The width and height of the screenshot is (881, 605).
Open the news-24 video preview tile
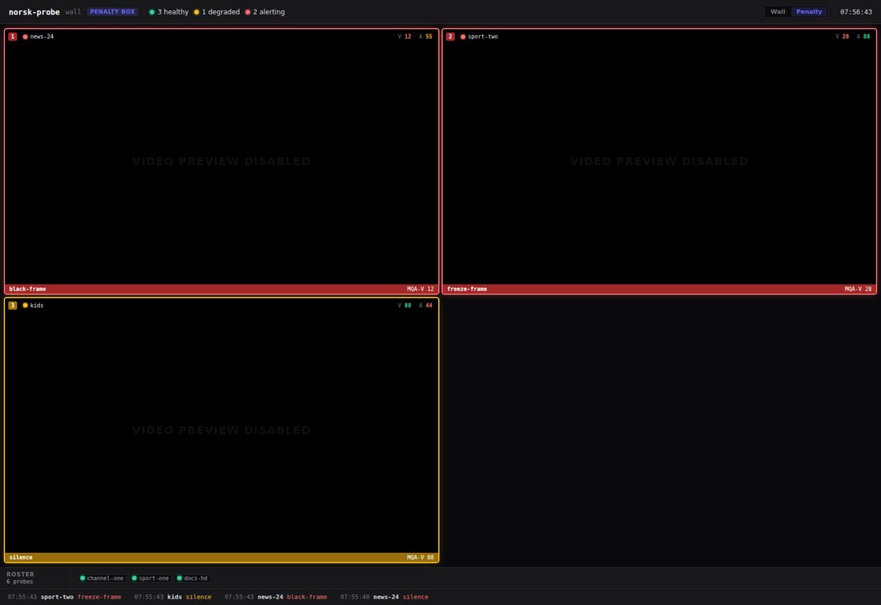pos(221,161)
